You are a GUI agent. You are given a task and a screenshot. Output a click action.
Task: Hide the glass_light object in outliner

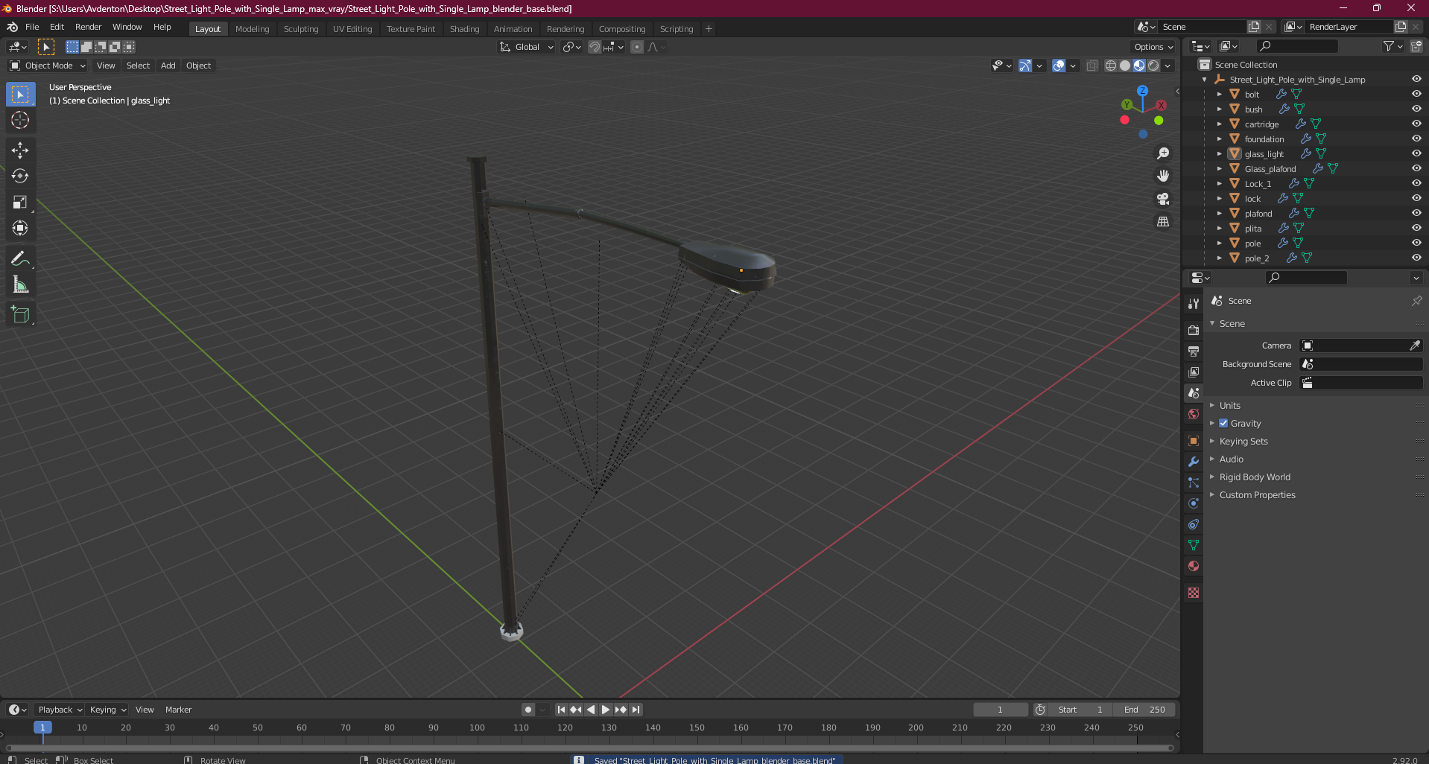coord(1416,154)
